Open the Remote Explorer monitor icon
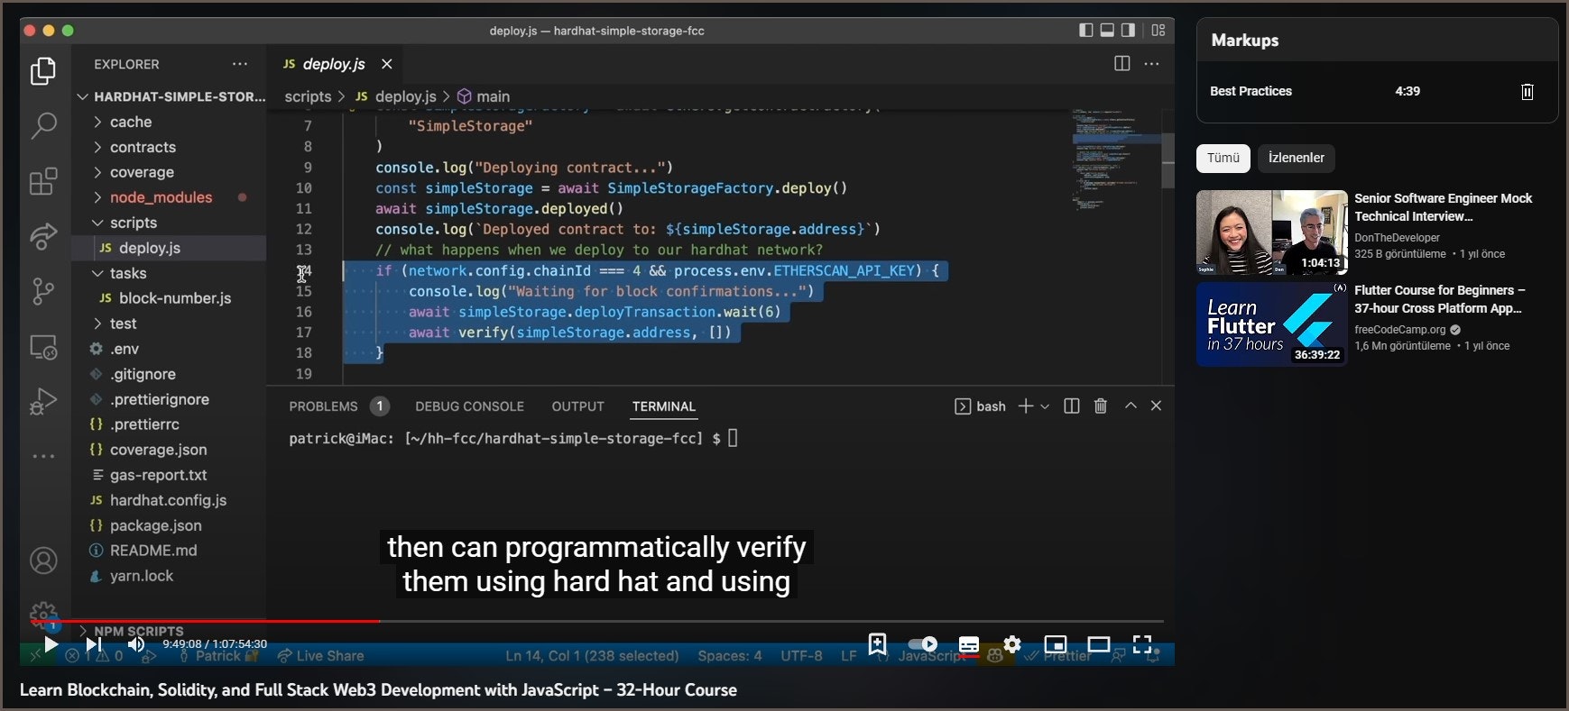The height and width of the screenshot is (711, 1569). [43, 347]
